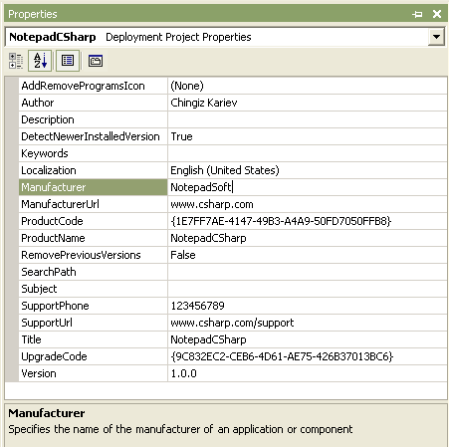This screenshot has height=447, width=449.
Task: Select the SearchPath property
Action: point(93,272)
